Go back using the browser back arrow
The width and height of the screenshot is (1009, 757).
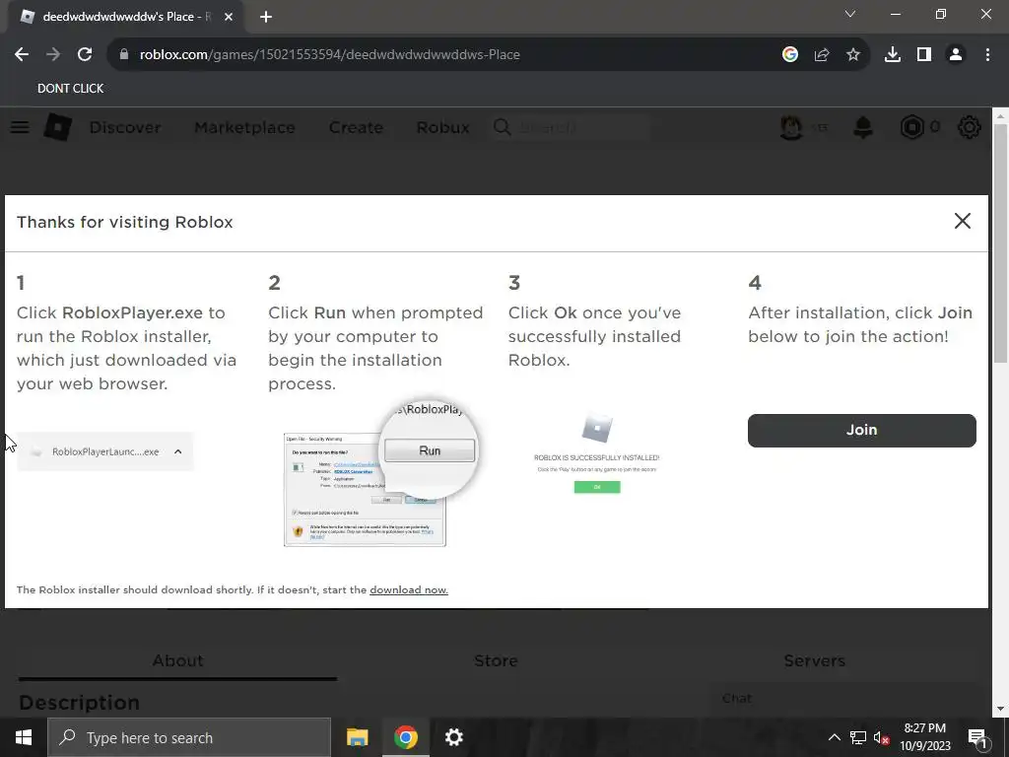[22, 55]
